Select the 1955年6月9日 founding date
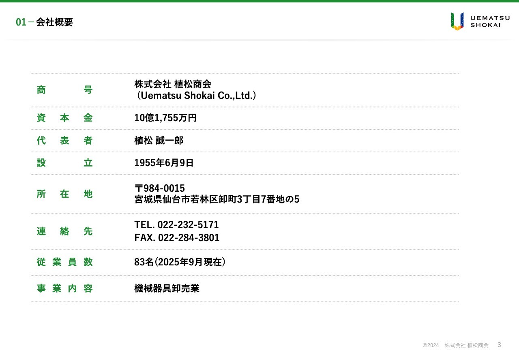 coord(164,163)
